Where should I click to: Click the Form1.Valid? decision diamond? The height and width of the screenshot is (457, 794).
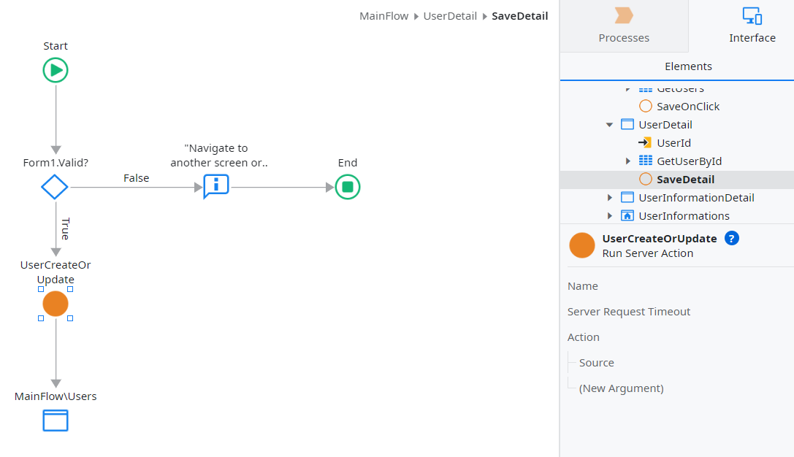54,187
